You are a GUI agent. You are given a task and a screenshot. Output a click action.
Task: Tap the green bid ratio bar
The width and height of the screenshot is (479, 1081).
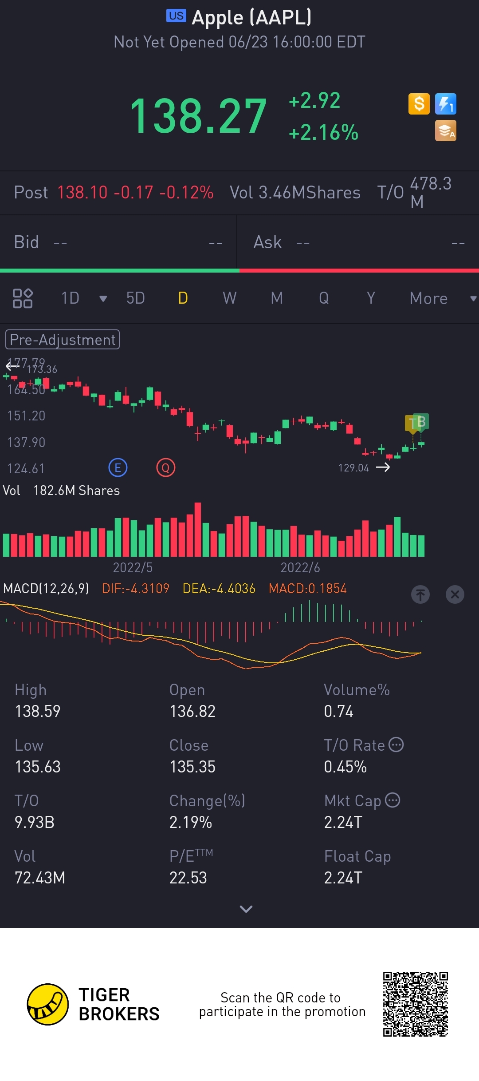(120, 270)
